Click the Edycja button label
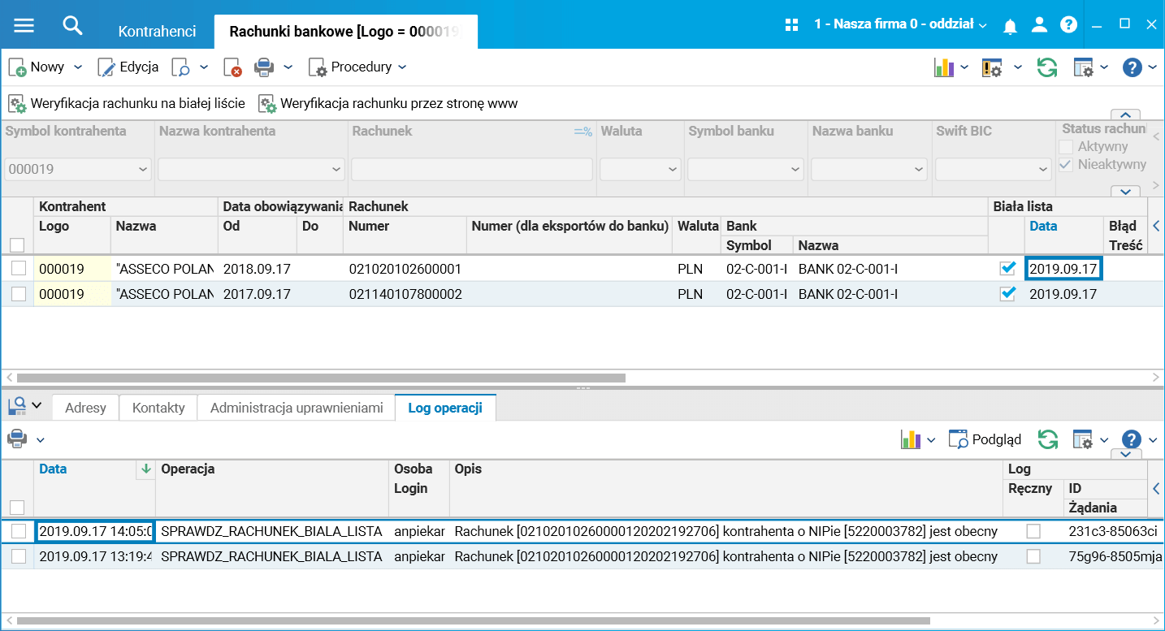This screenshot has height=631, width=1165. click(x=139, y=67)
